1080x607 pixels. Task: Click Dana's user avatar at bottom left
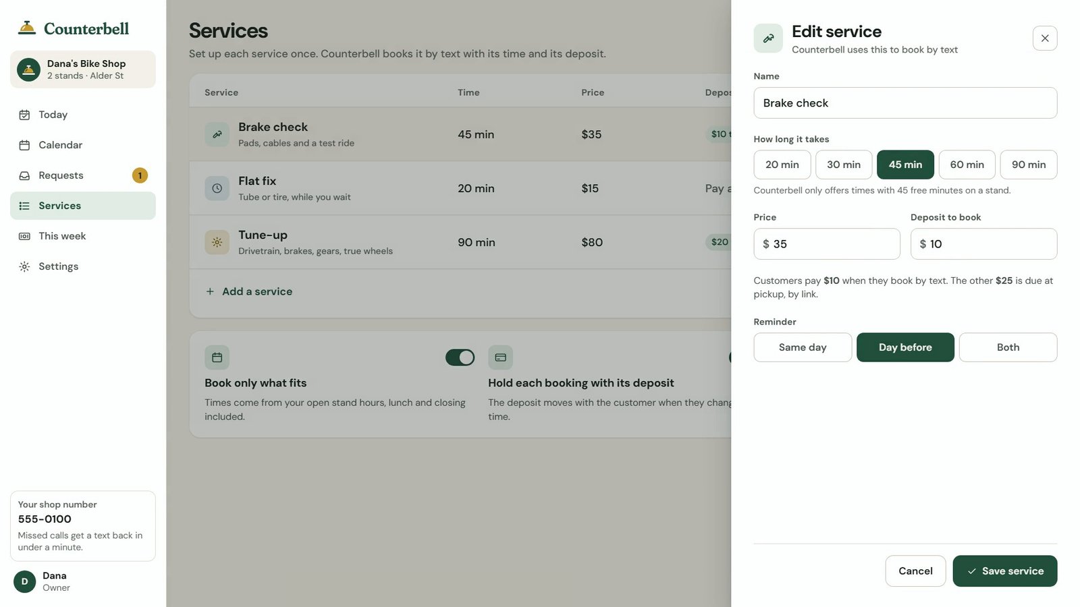pos(24,581)
